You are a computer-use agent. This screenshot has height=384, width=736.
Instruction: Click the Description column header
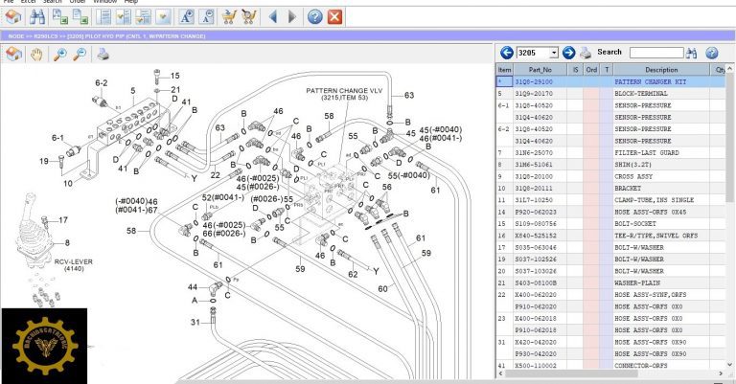(660, 69)
